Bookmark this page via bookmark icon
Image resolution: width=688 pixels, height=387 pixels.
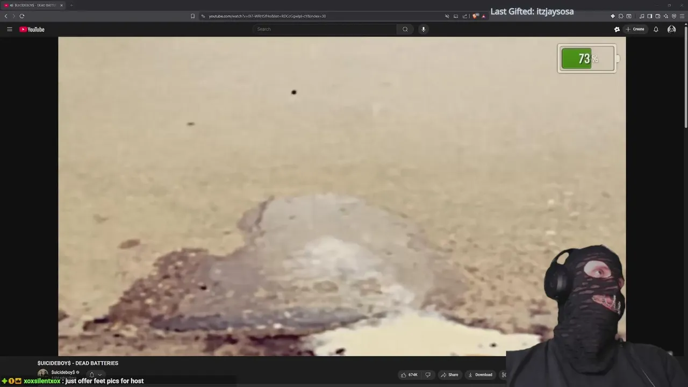pos(192,16)
